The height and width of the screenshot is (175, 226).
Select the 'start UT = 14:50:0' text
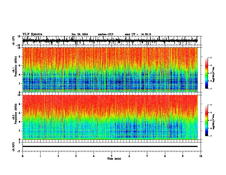click(138, 34)
